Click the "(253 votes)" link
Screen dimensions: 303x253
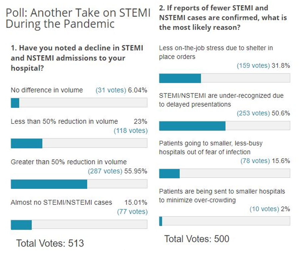pos(253,113)
